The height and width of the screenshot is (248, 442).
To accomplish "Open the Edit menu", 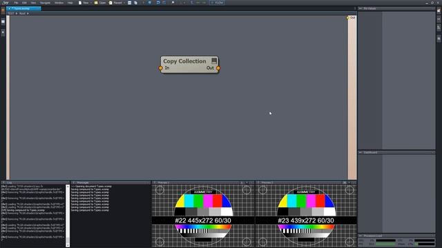I will (x=24, y=3).
